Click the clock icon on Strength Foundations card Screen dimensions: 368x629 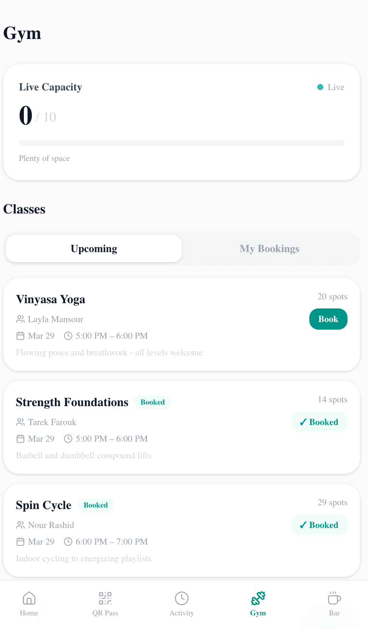pos(68,439)
